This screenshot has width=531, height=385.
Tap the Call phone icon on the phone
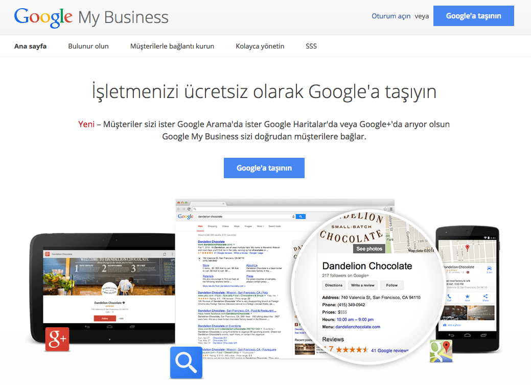(450, 297)
